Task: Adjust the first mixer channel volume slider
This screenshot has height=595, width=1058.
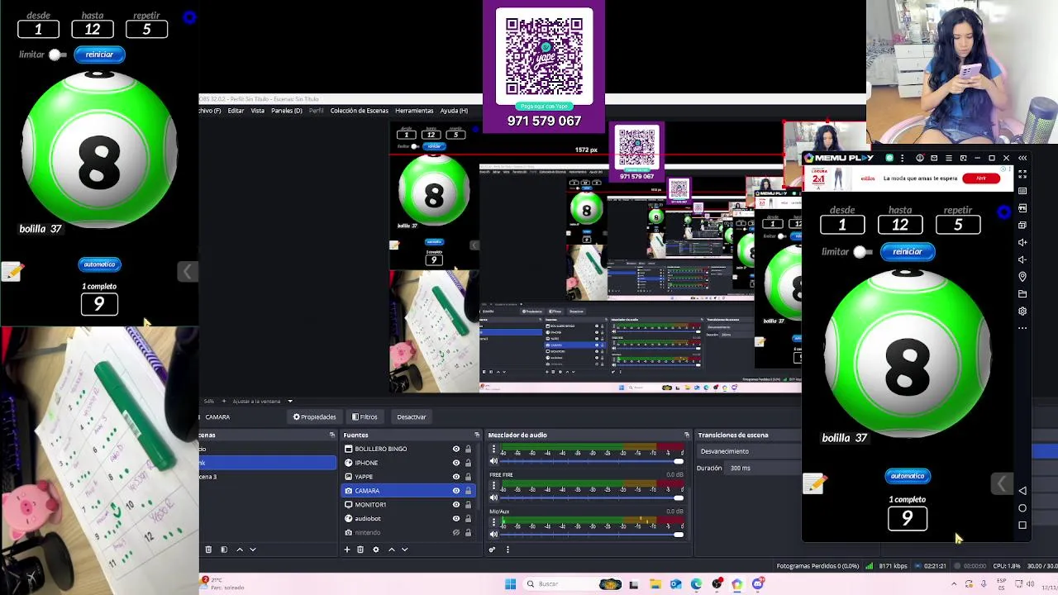Action: point(593,462)
